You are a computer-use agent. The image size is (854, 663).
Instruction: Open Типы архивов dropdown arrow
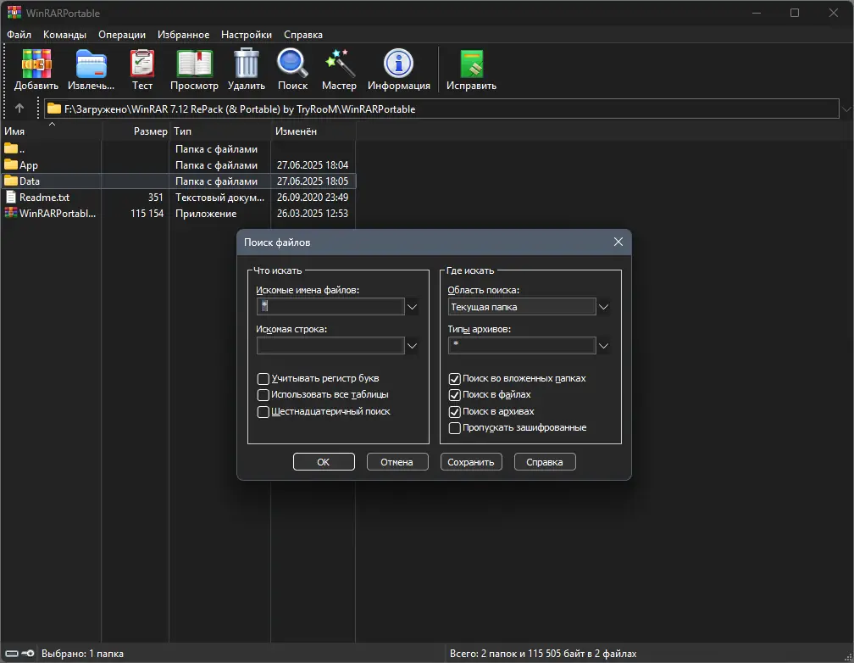[603, 346]
